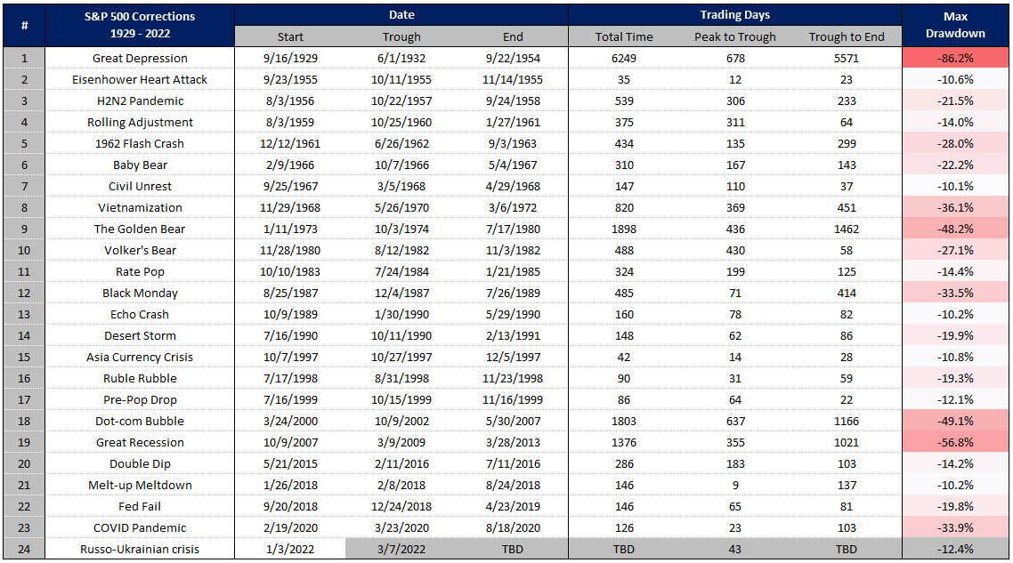
Task: Click the 'Black Monday' cell
Action: pos(140,293)
